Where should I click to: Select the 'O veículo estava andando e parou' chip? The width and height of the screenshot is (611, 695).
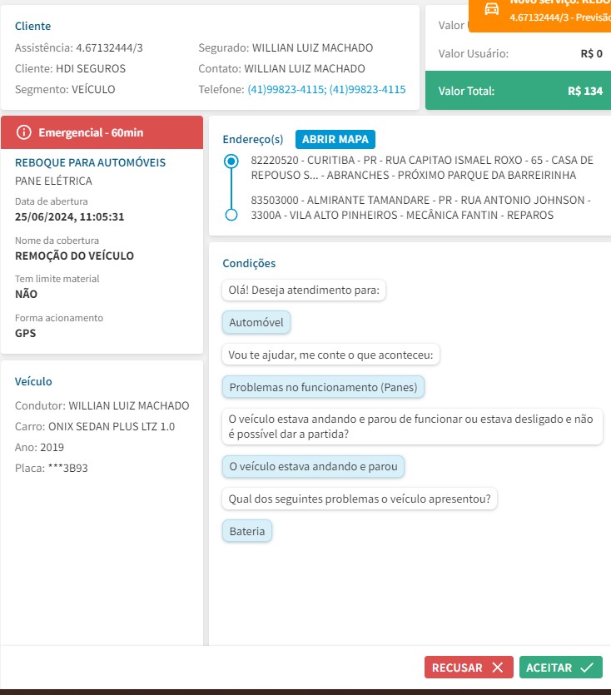click(x=314, y=466)
